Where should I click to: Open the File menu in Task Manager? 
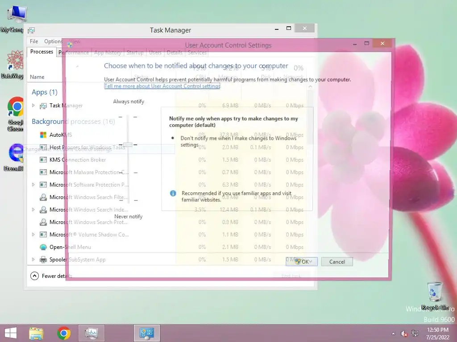pos(34,41)
